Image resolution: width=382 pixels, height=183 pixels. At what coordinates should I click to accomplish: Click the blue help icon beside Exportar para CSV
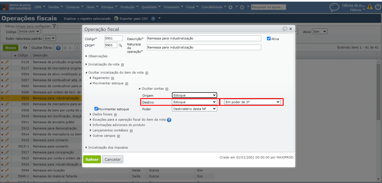pyautogui.click(x=153, y=19)
